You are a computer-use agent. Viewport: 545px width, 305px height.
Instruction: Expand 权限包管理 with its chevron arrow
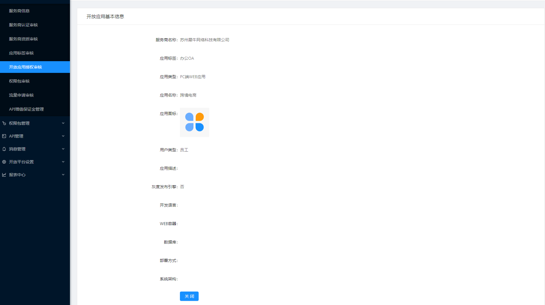[x=63, y=123]
